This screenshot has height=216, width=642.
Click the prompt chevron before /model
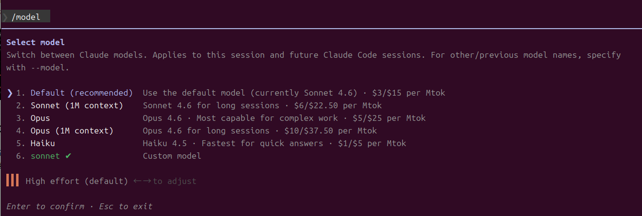pos(5,17)
